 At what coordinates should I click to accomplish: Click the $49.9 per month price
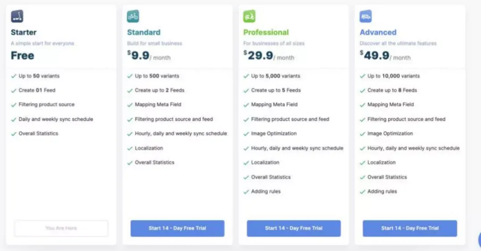click(385, 56)
